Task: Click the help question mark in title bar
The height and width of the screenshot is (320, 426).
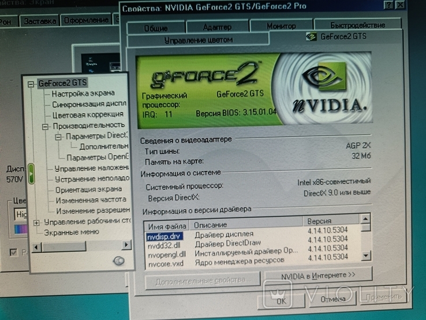Action: coord(389,5)
